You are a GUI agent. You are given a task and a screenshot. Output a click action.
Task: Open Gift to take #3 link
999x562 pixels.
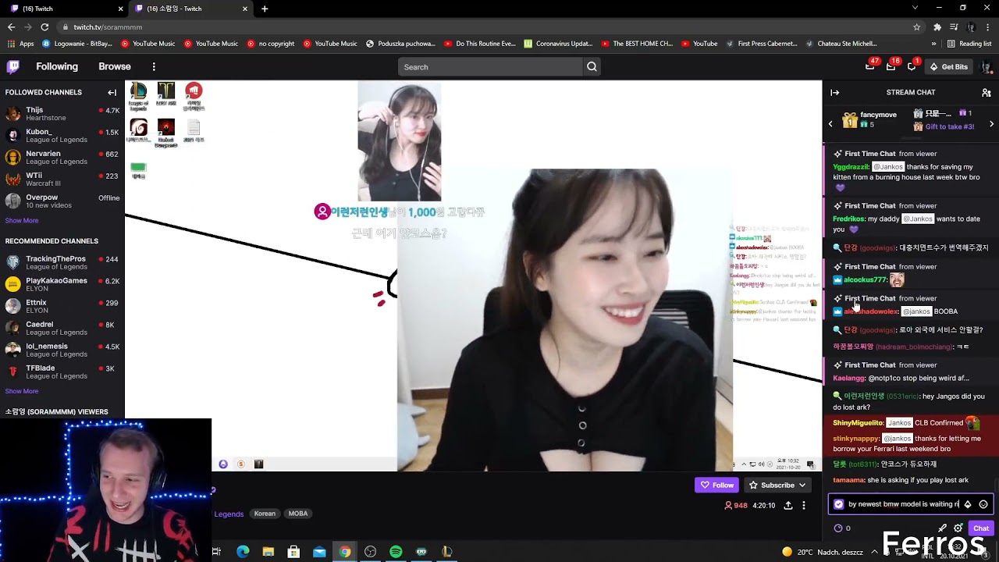[x=950, y=126]
